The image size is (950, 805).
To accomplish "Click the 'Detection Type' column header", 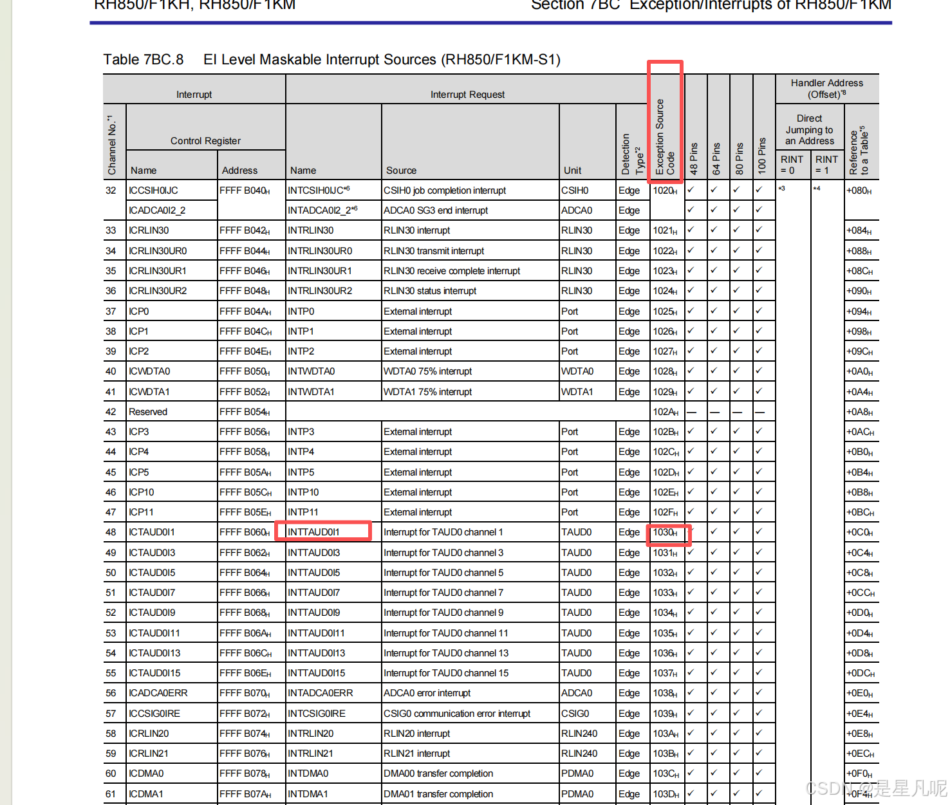I will pyautogui.click(x=631, y=154).
